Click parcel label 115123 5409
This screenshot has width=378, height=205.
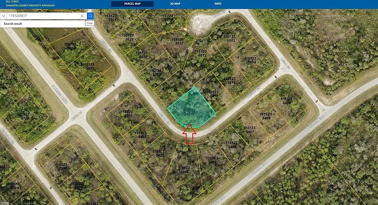[x=286, y=101]
